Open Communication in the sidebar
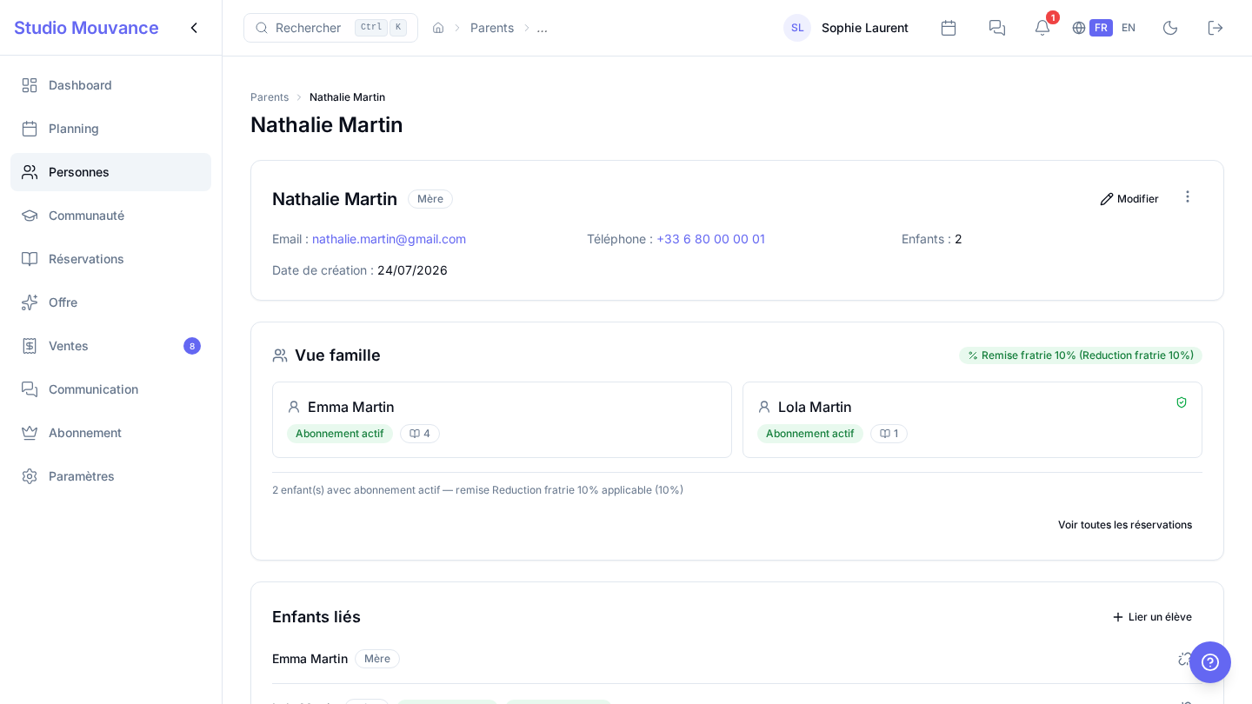The width and height of the screenshot is (1252, 704). pos(110,389)
